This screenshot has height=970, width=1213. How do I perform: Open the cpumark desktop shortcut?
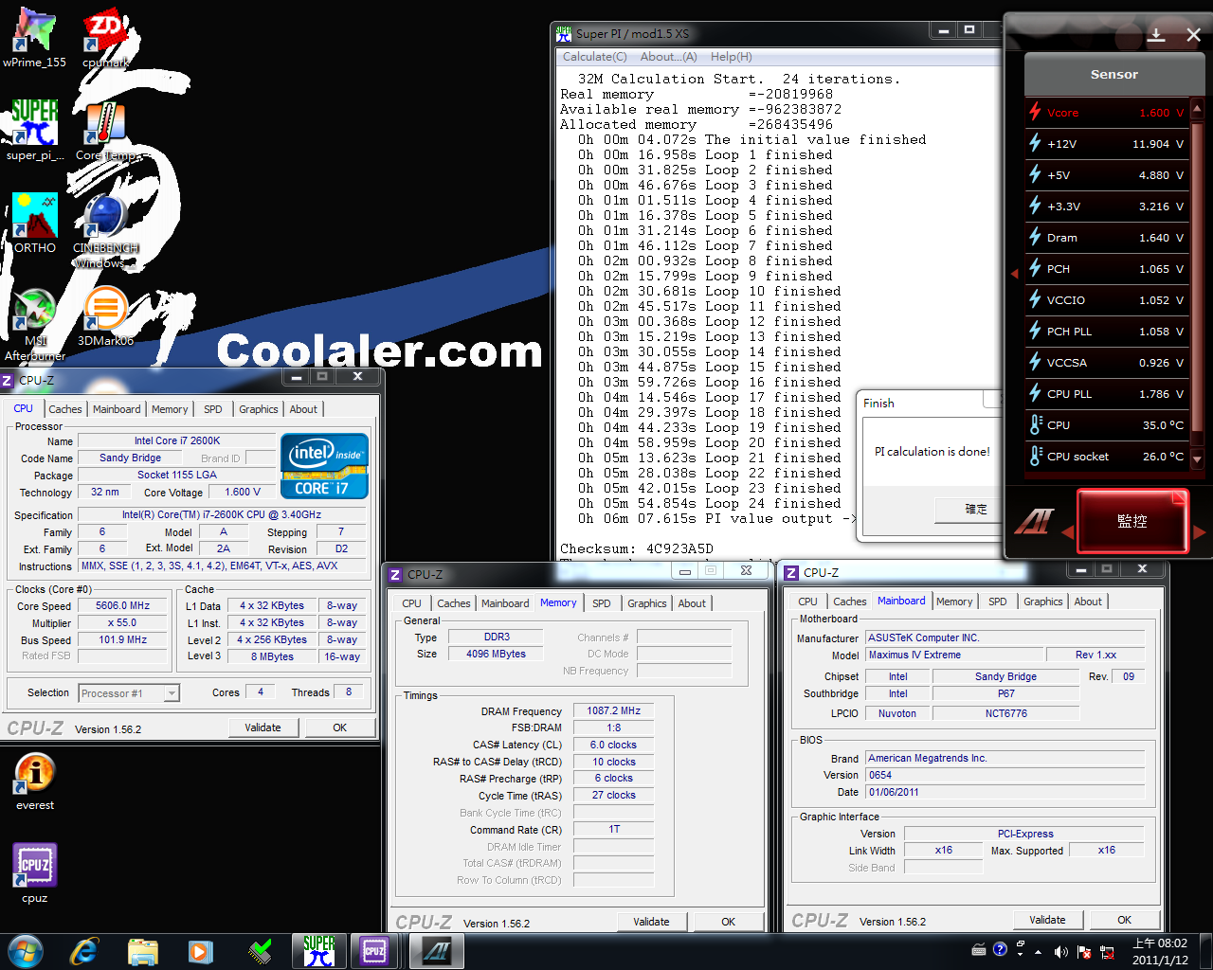(x=105, y=38)
